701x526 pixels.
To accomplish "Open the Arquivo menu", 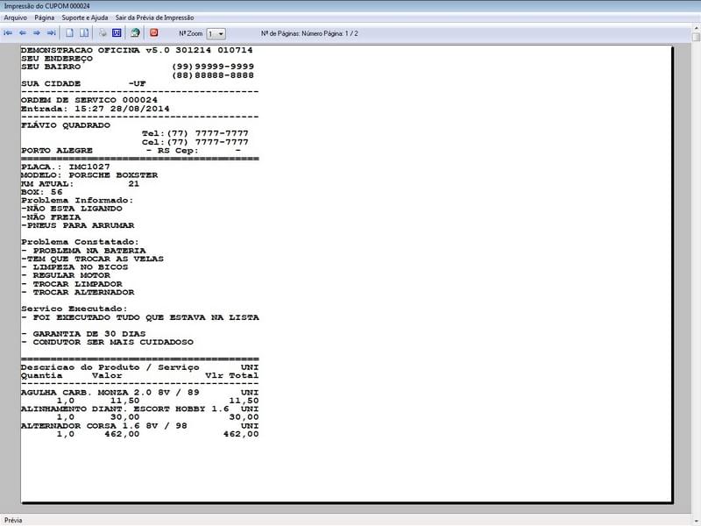I will (x=18, y=16).
